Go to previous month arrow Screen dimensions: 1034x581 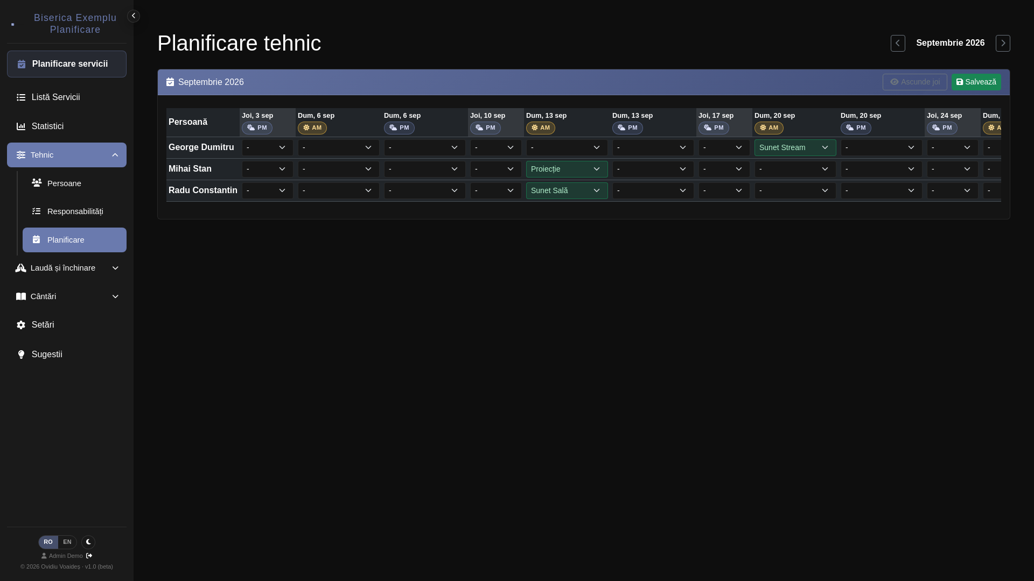click(898, 43)
